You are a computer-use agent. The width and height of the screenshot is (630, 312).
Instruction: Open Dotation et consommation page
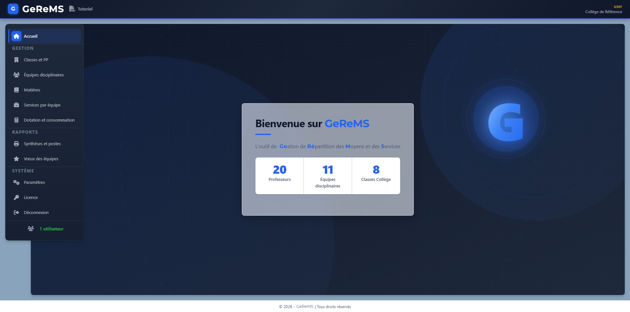(x=45, y=120)
